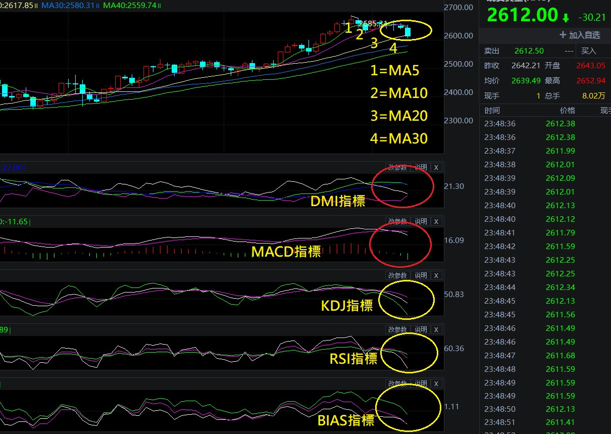Click the 时间 column header

[x=492, y=110]
